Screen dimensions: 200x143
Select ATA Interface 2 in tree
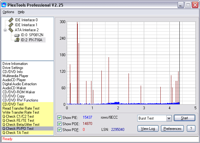[x=27, y=30]
